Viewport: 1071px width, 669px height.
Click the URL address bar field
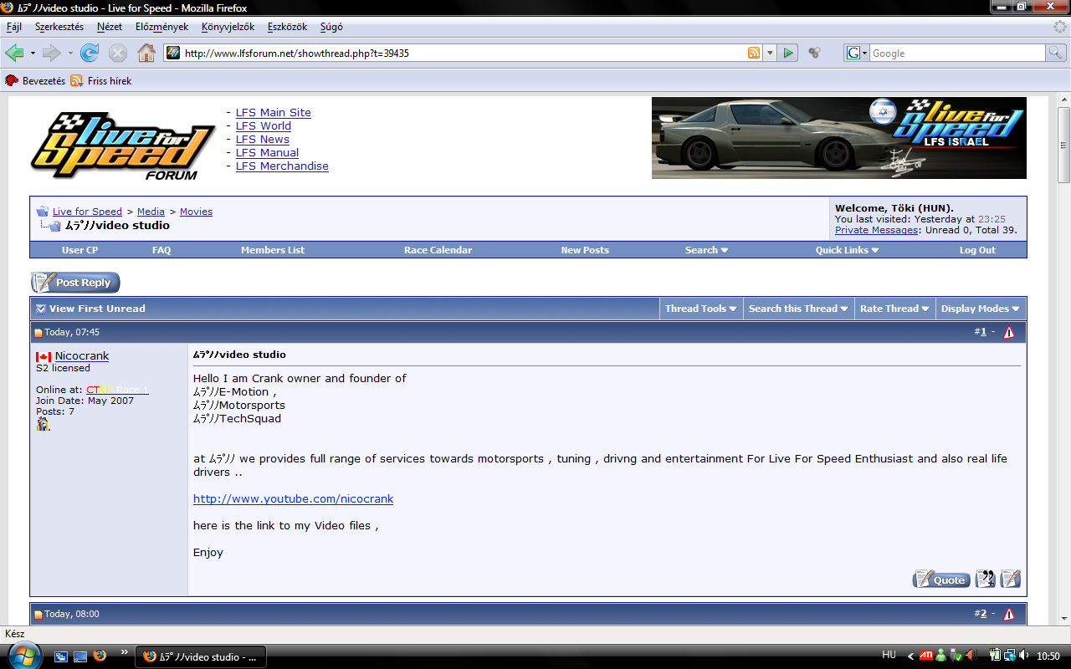click(x=464, y=53)
